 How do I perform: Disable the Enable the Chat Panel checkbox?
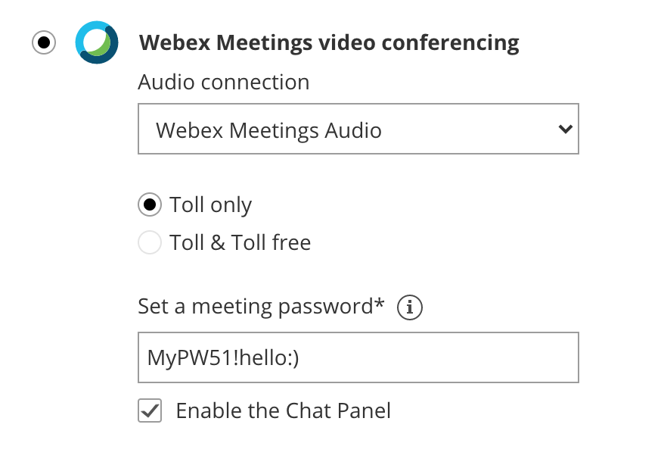tap(150, 411)
